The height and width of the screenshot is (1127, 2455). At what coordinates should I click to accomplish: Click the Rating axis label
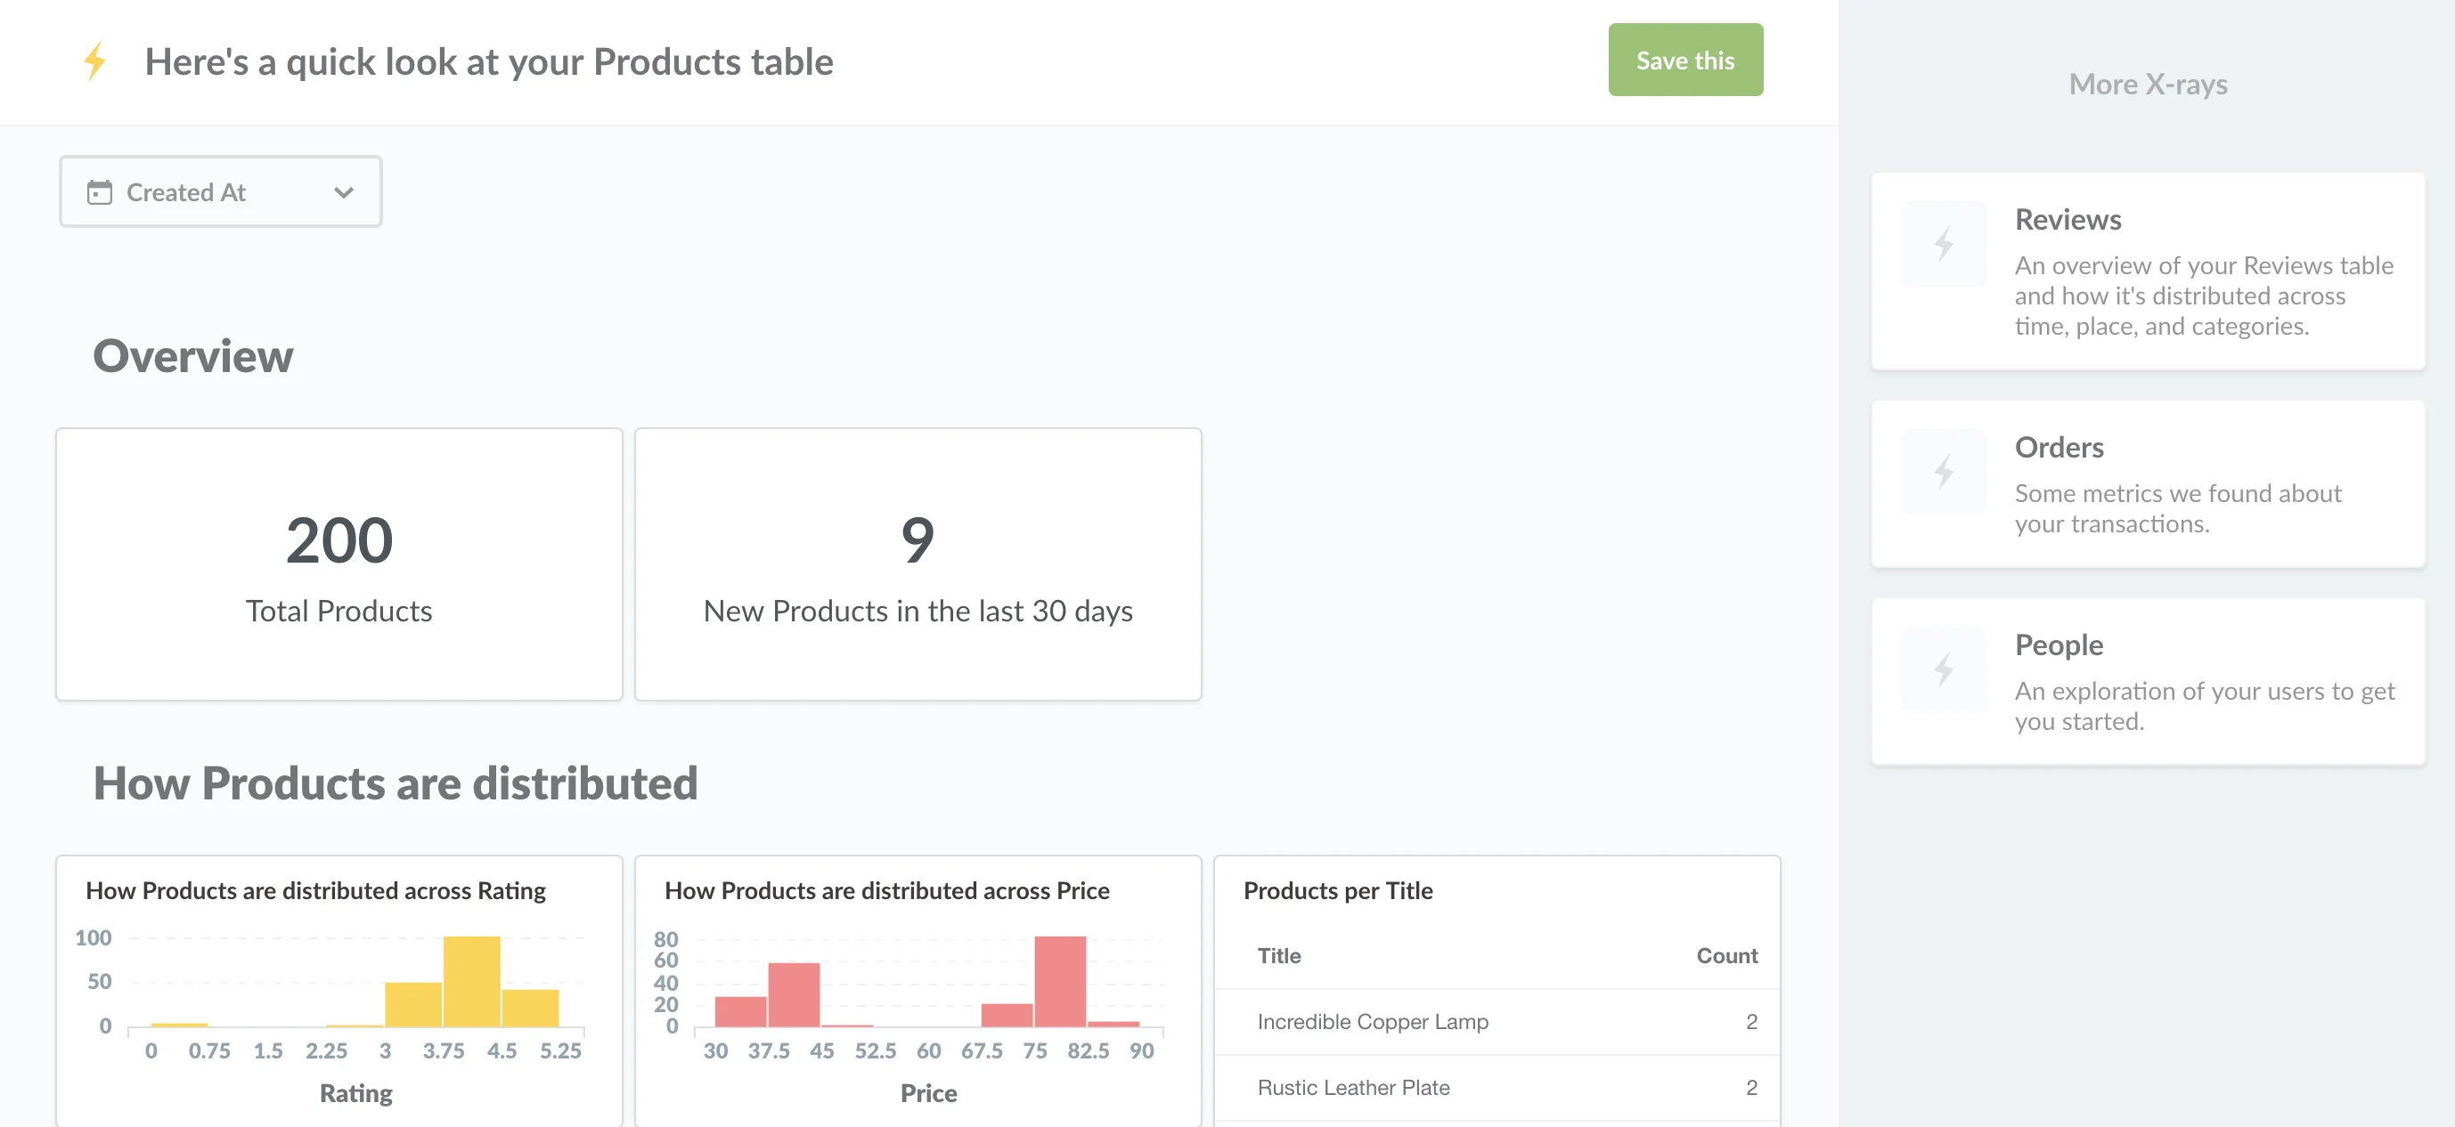[x=355, y=1092]
